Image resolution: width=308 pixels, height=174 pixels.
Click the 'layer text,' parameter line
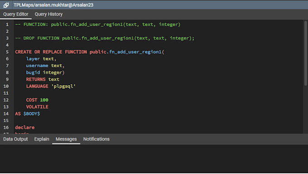pos(41,59)
